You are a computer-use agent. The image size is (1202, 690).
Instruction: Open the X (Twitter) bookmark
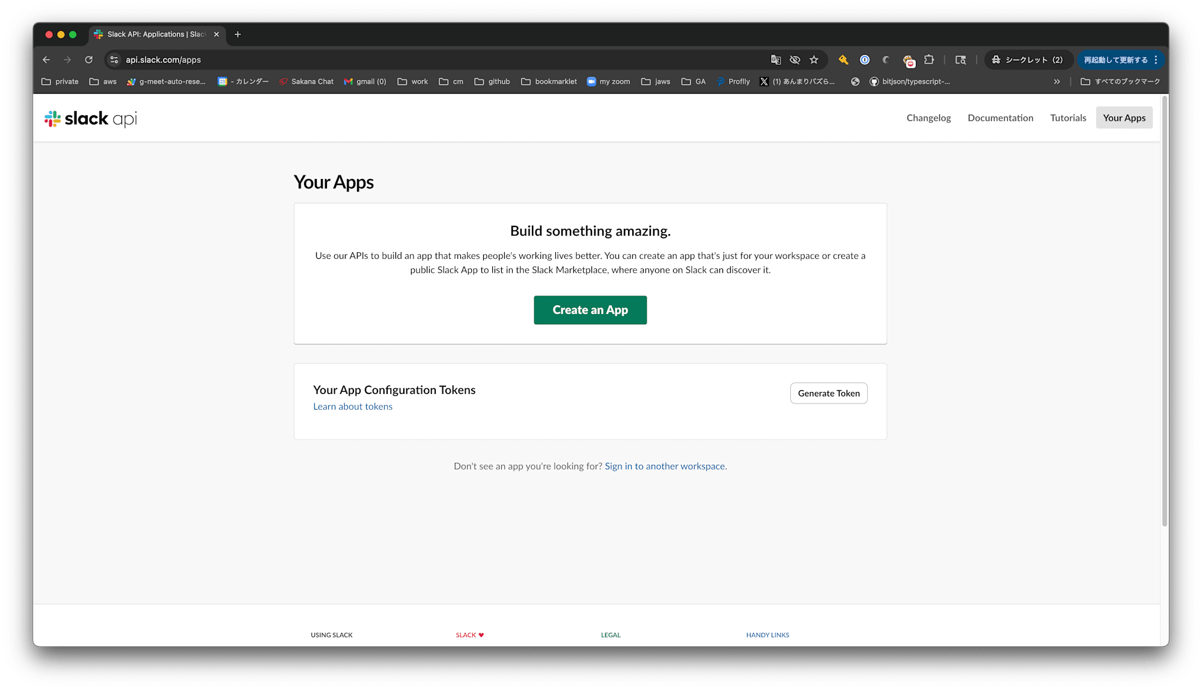point(797,82)
